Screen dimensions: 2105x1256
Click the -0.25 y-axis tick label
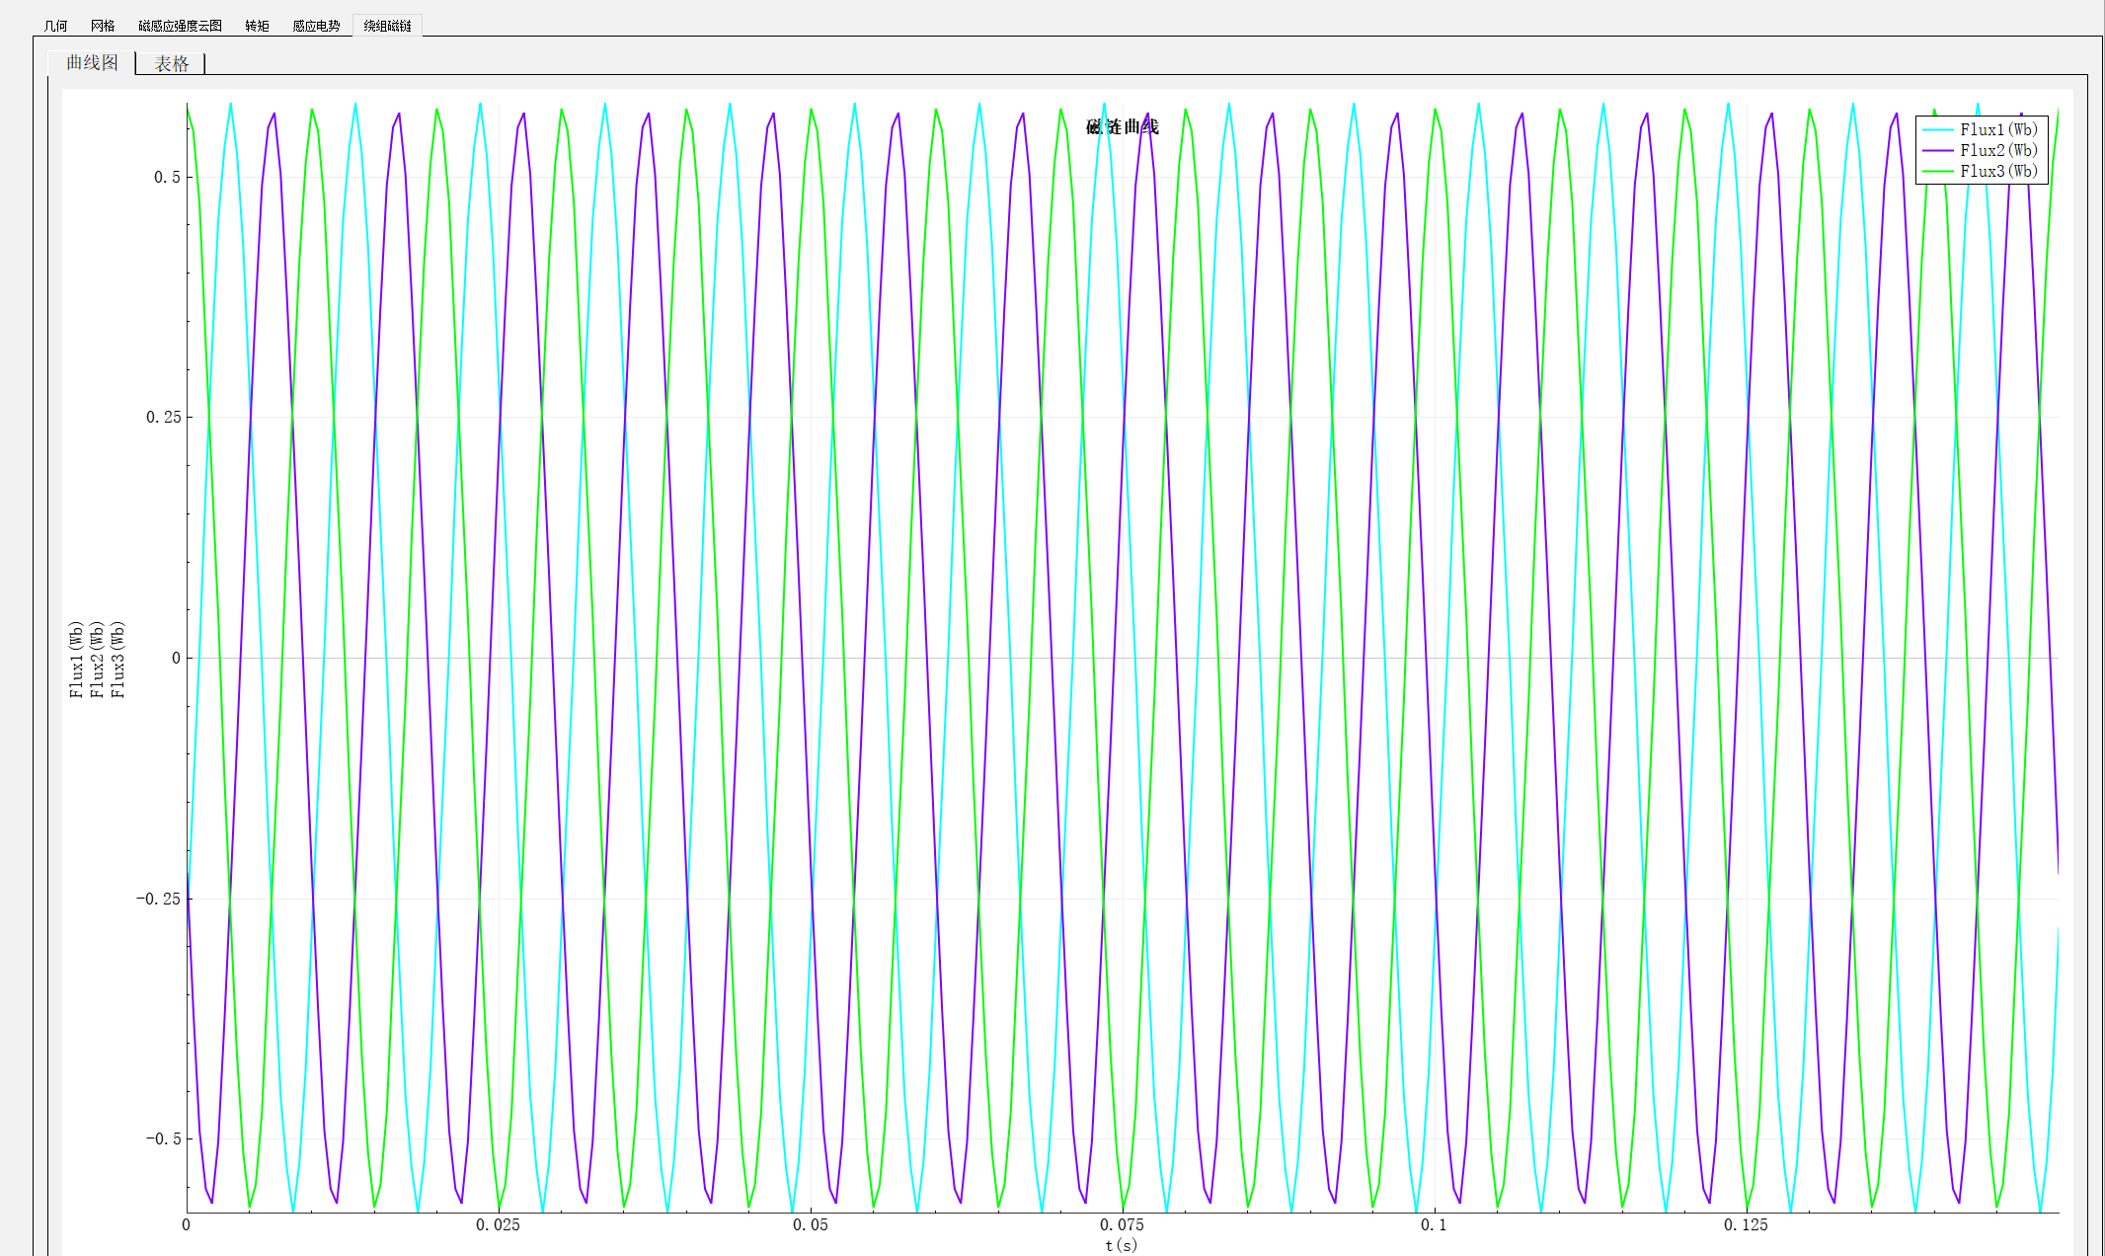tap(158, 899)
